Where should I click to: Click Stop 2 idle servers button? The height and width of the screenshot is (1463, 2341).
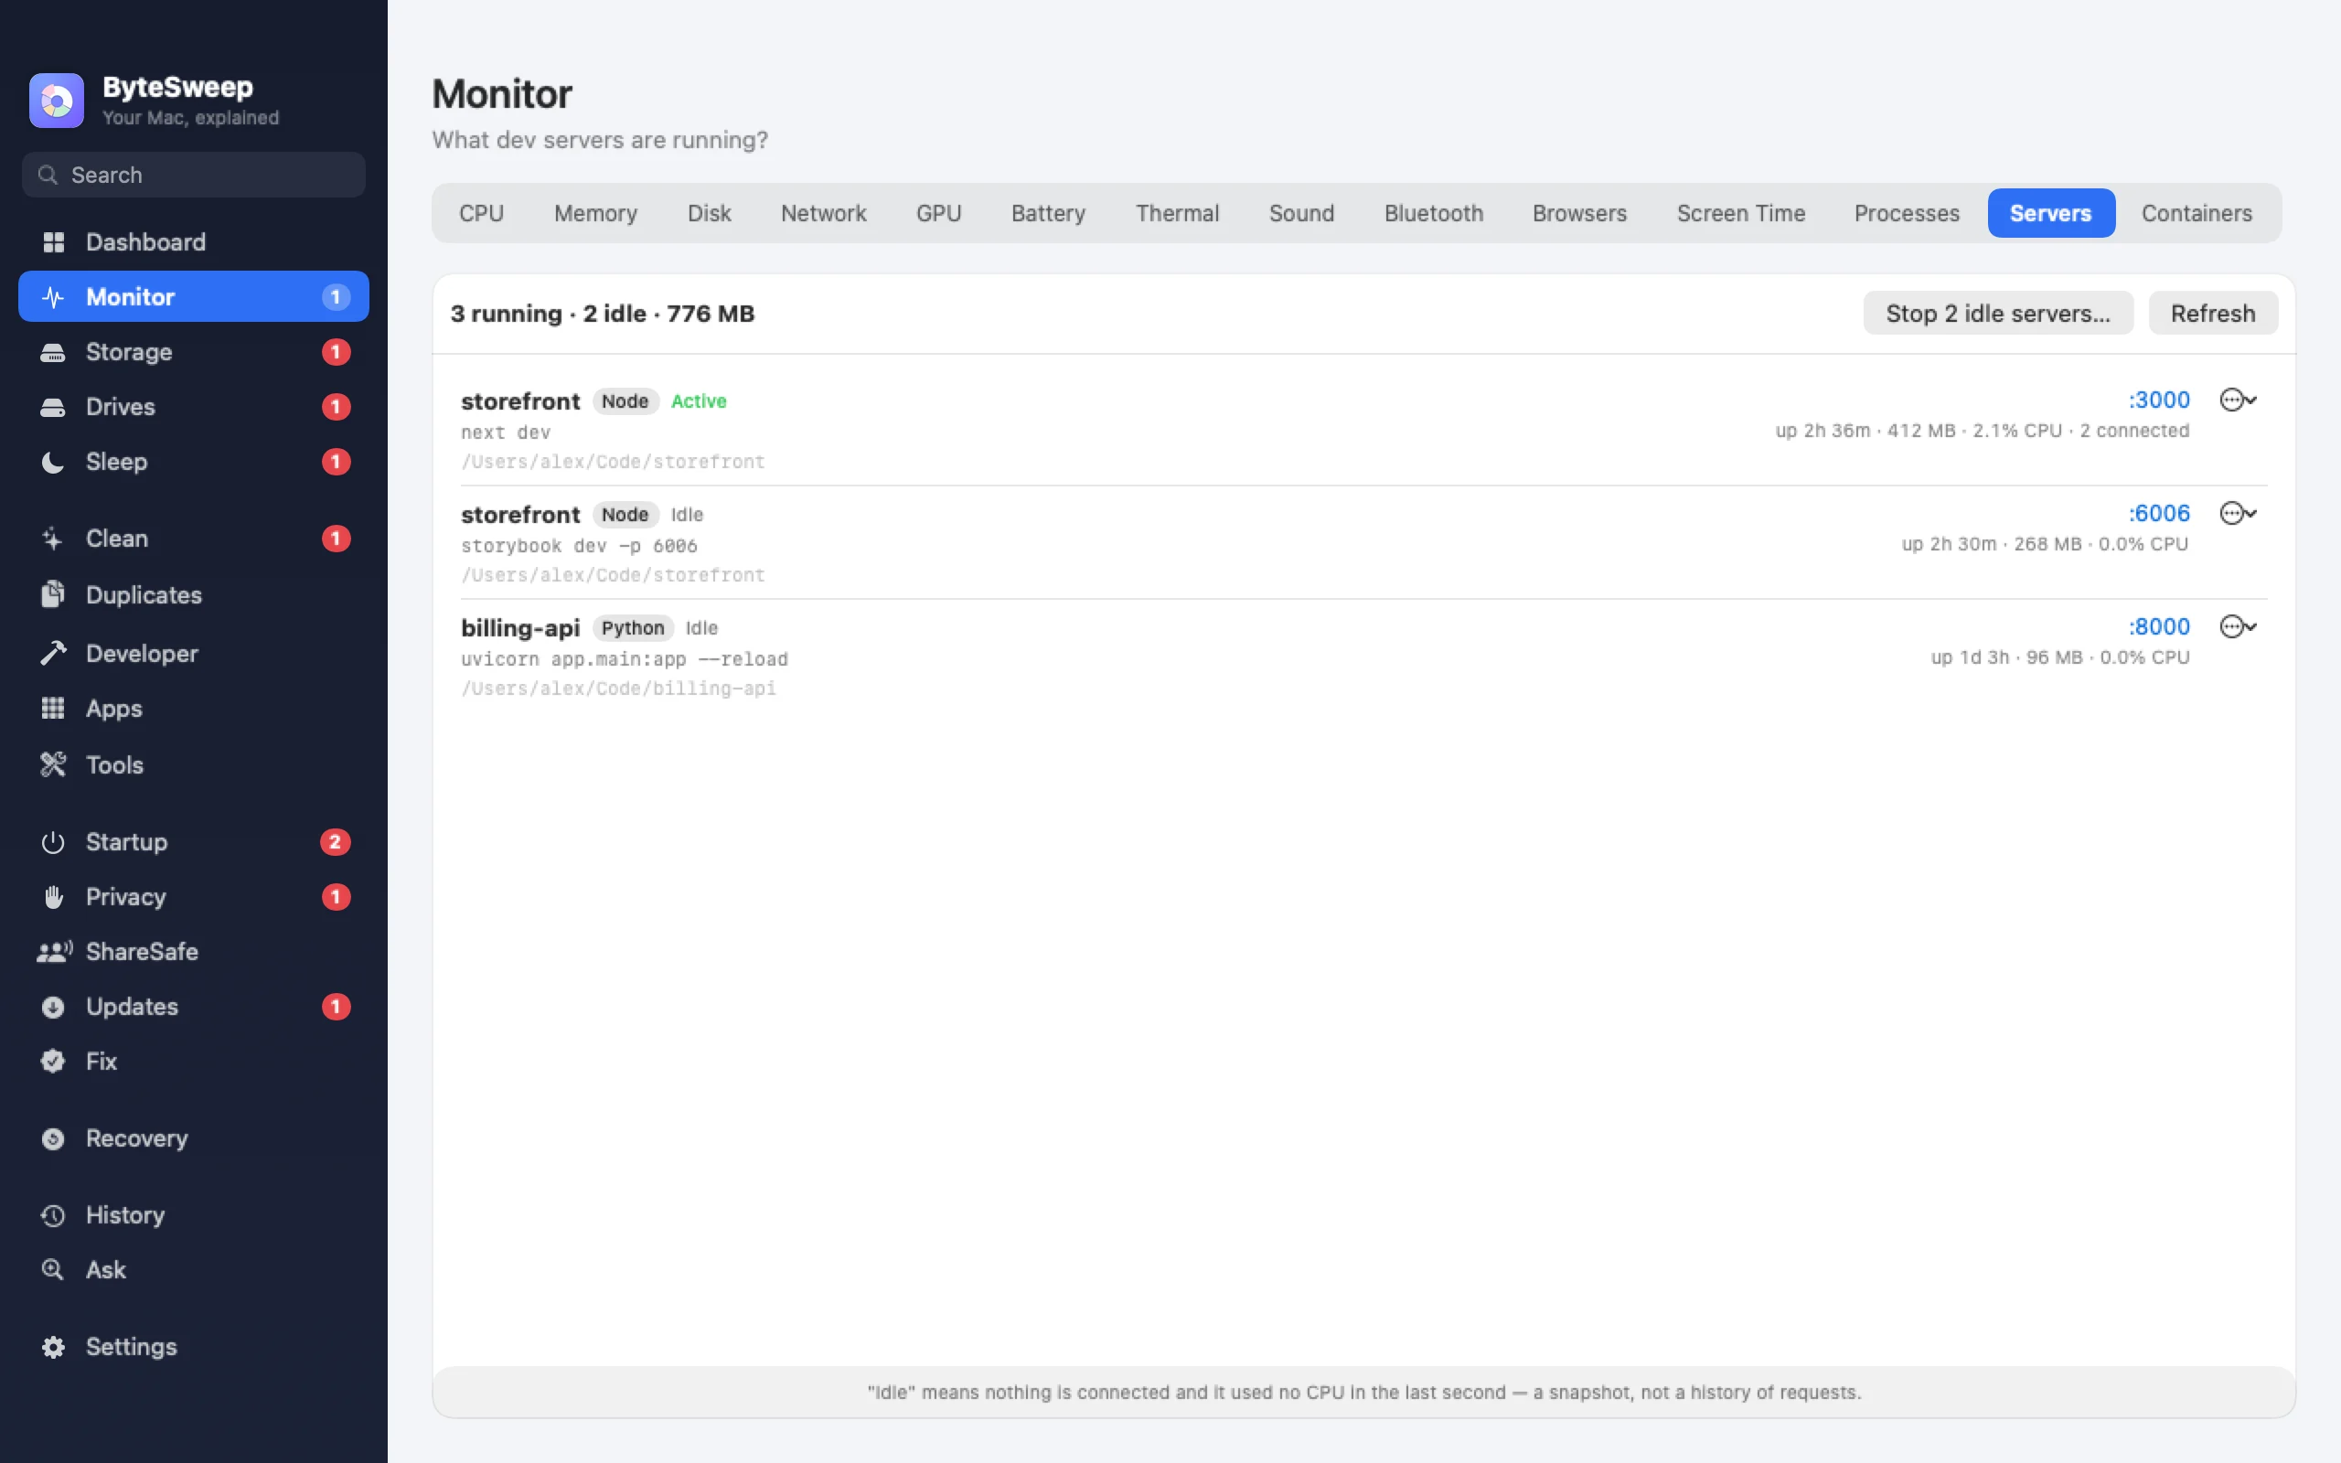coord(1997,314)
